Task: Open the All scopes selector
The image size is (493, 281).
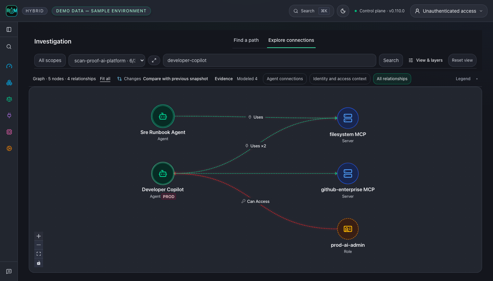Action: pos(50,60)
